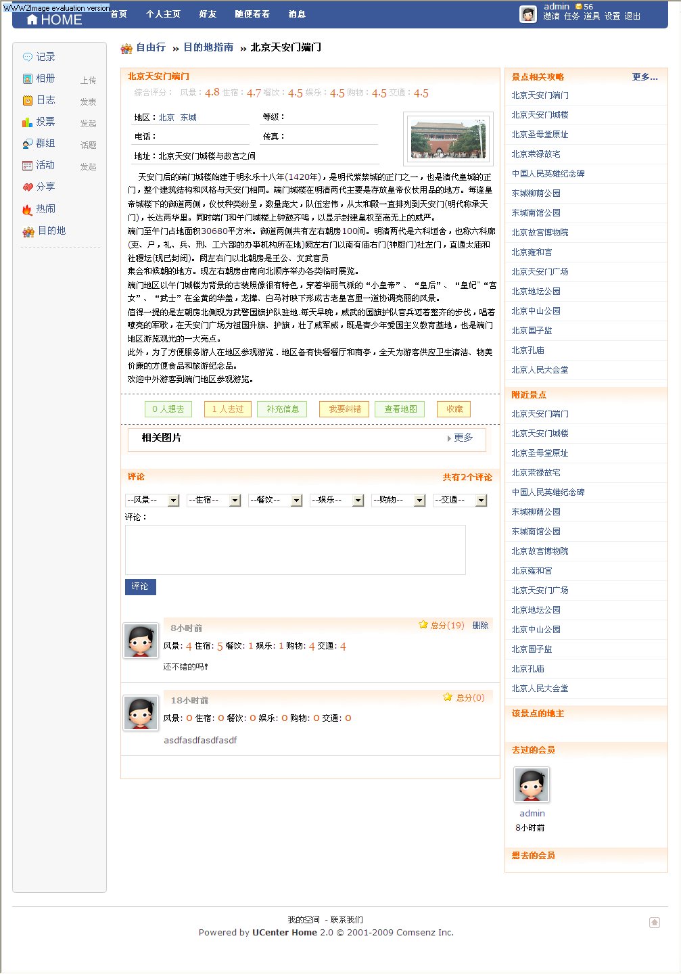Click the arrow icon beside 更多 in 相关图片
The image size is (681, 974).
point(449,438)
